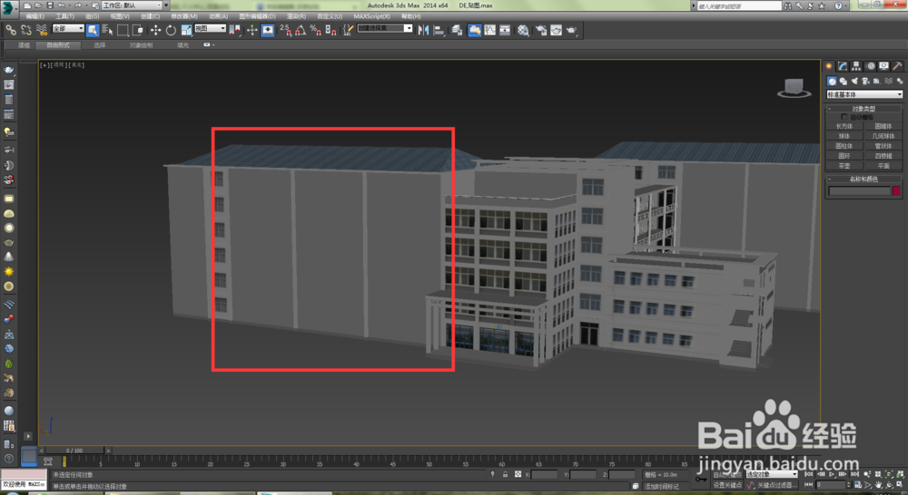Select the Link tool in the main toolbar
Viewport: 908px width, 495px height.
[x=11, y=30]
